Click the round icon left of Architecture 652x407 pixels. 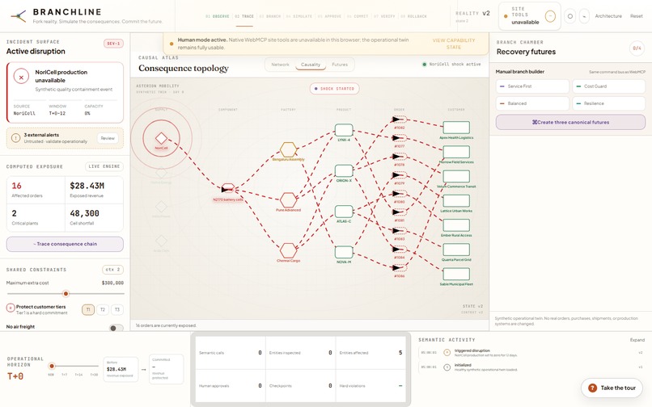[x=570, y=16]
